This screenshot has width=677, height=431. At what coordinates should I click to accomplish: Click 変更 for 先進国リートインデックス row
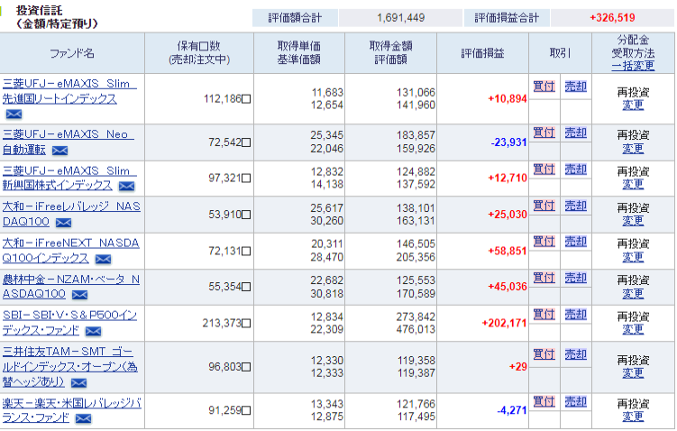(x=633, y=105)
